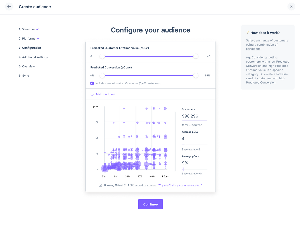Click the plus icon beside Add condition
Viewport: 300px width, 248px height.
(92, 94)
